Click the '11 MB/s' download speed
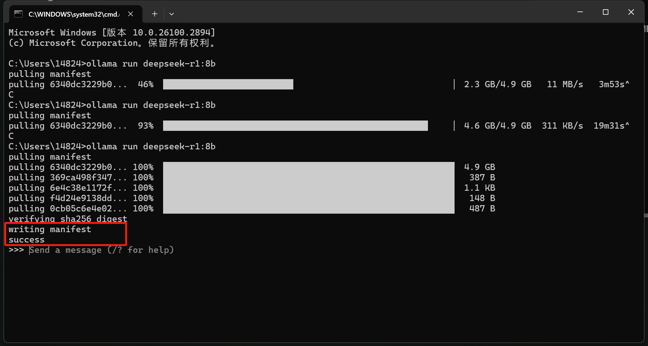The width and height of the screenshot is (648, 346). point(565,84)
